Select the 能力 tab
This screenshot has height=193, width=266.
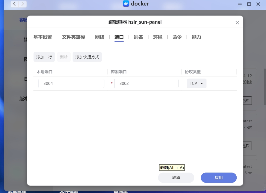click(x=196, y=37)
